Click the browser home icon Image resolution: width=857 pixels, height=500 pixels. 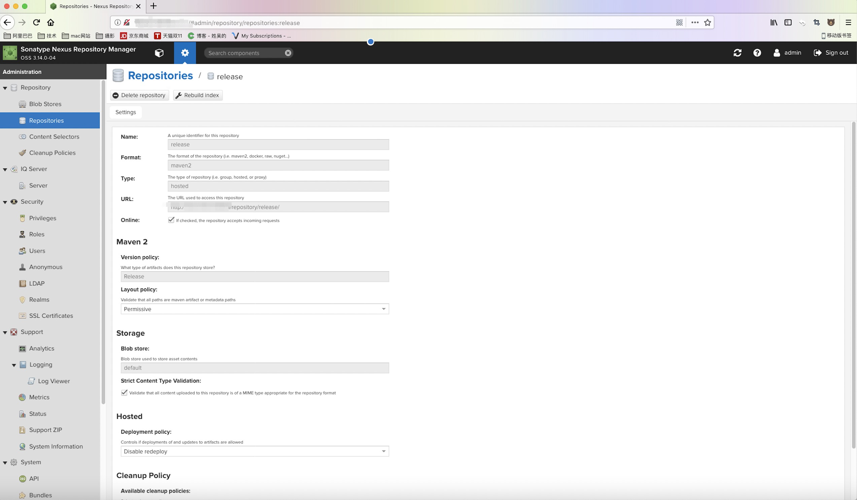[x=51, y=23]
